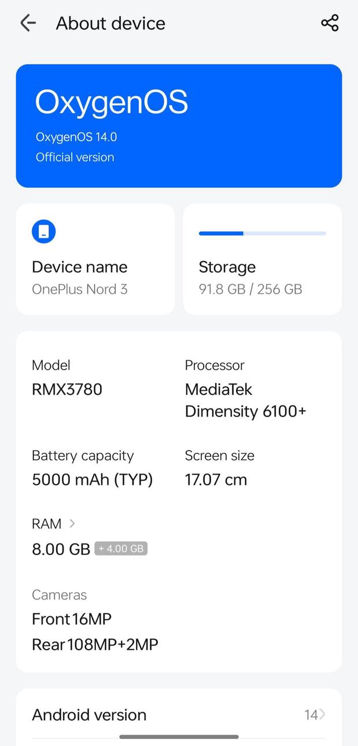358x746 pixels.
Task: Tap the Cameras section label
Action: pyautogui.click(x=59, y=594)
